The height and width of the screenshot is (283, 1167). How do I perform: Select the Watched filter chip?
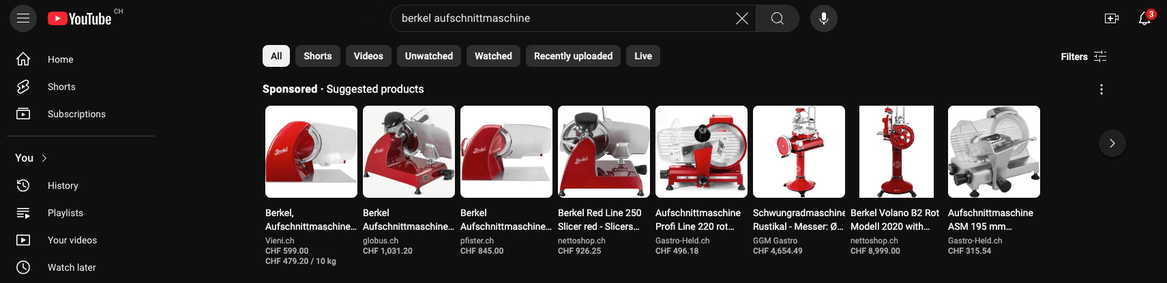pyautogui.click(x=493, y=56)
